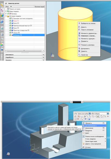
Task: Choose Скрыть from the context menu
Action: (x=89, y=27)
